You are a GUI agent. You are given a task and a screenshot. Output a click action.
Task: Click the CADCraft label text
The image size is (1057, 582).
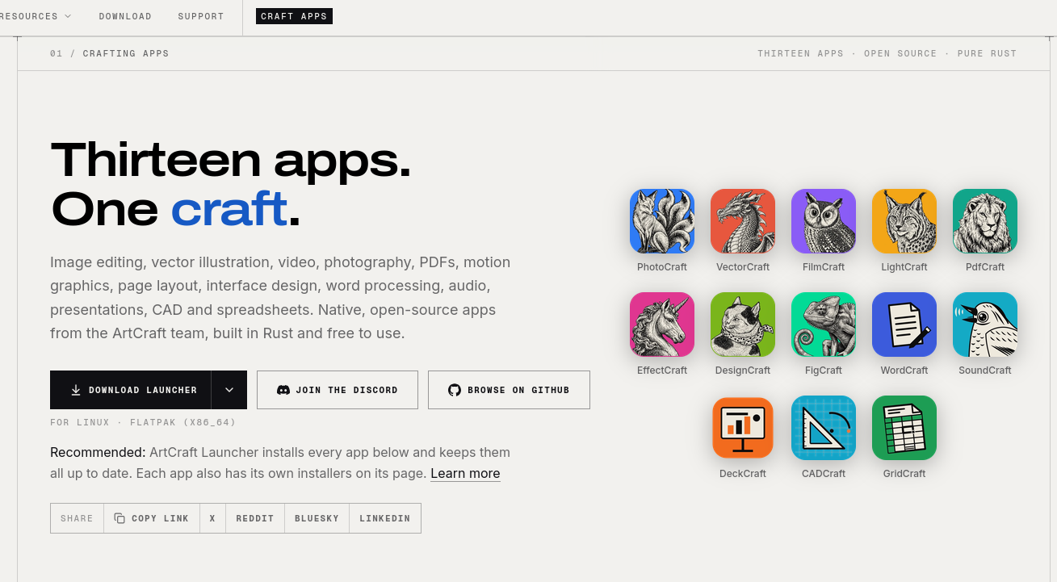(824, 474)
